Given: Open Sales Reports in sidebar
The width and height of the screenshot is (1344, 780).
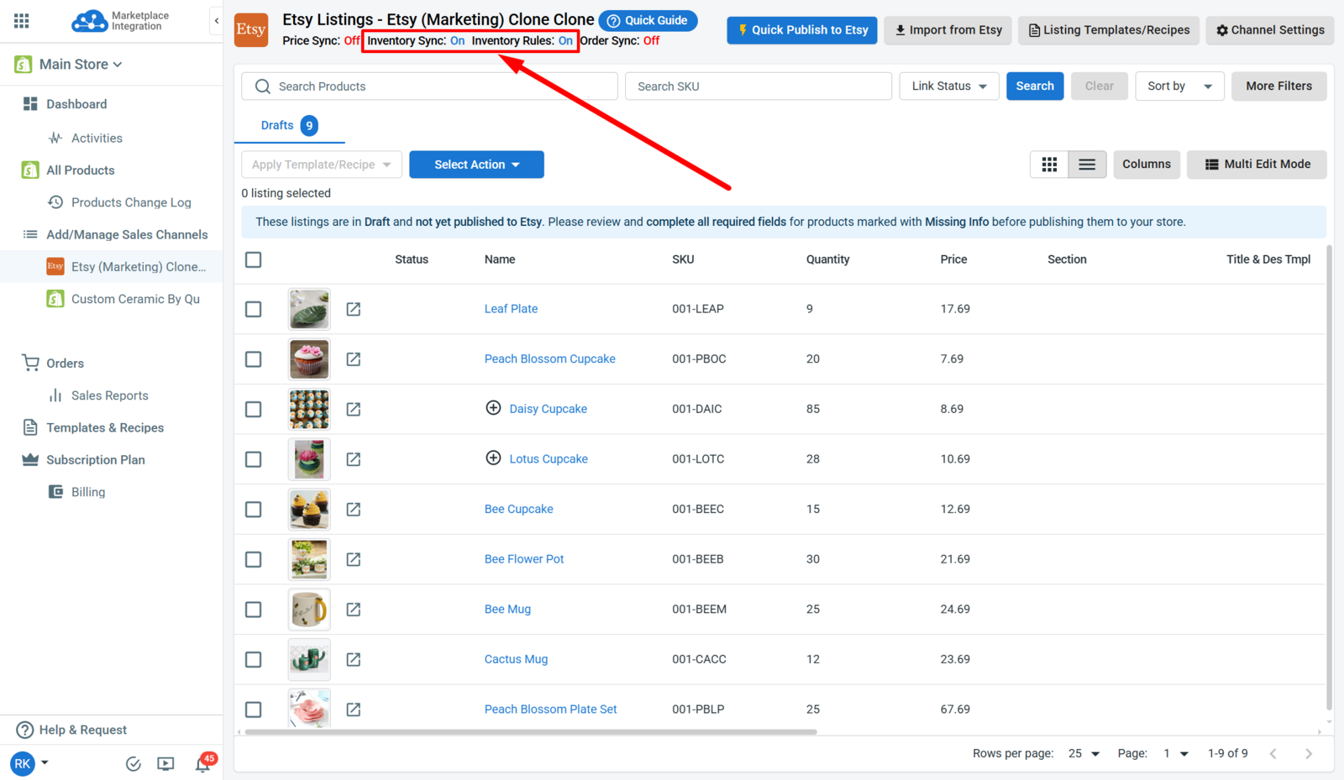Looking at the screenshot, I should point(110,395).
